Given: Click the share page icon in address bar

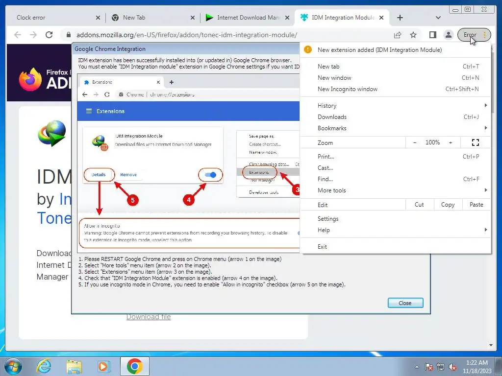Looking at the screenshot, I should (398, 35).
